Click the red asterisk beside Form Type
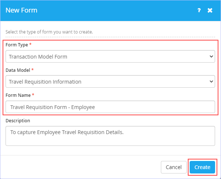 (30, 44)
